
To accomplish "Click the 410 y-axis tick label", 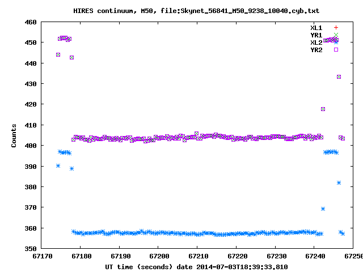I will click(x=31, y=125).
